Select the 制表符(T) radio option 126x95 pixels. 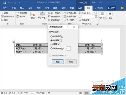56,40
